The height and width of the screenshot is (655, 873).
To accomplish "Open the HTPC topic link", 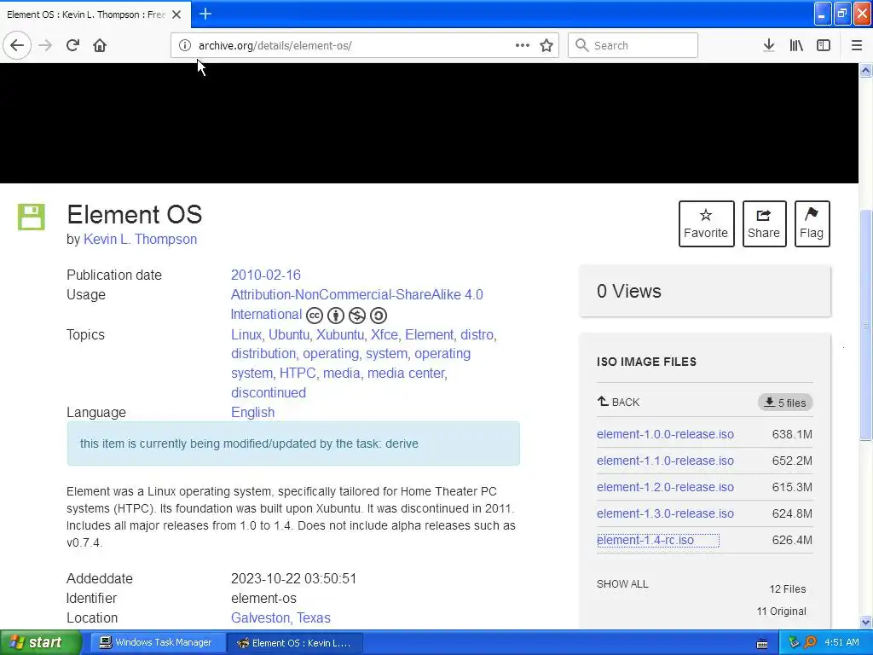I will pos(298,373).
